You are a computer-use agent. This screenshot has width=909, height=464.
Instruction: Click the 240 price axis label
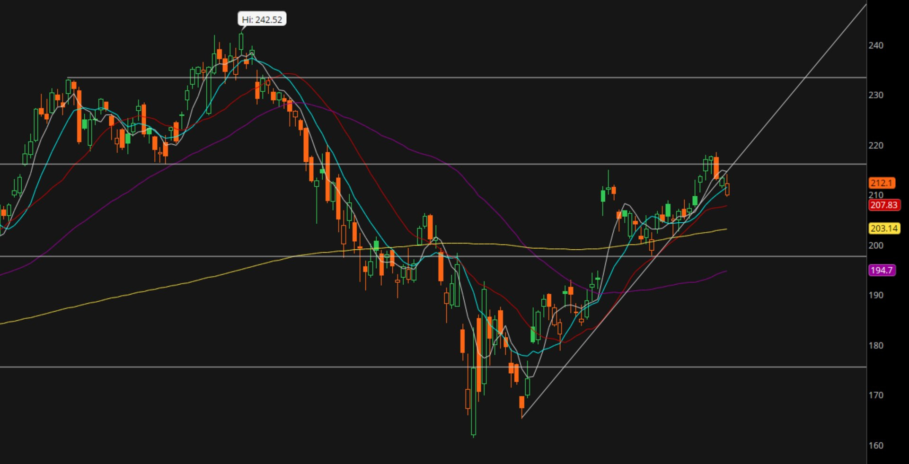pyautogui.click(x=876, y=45)
